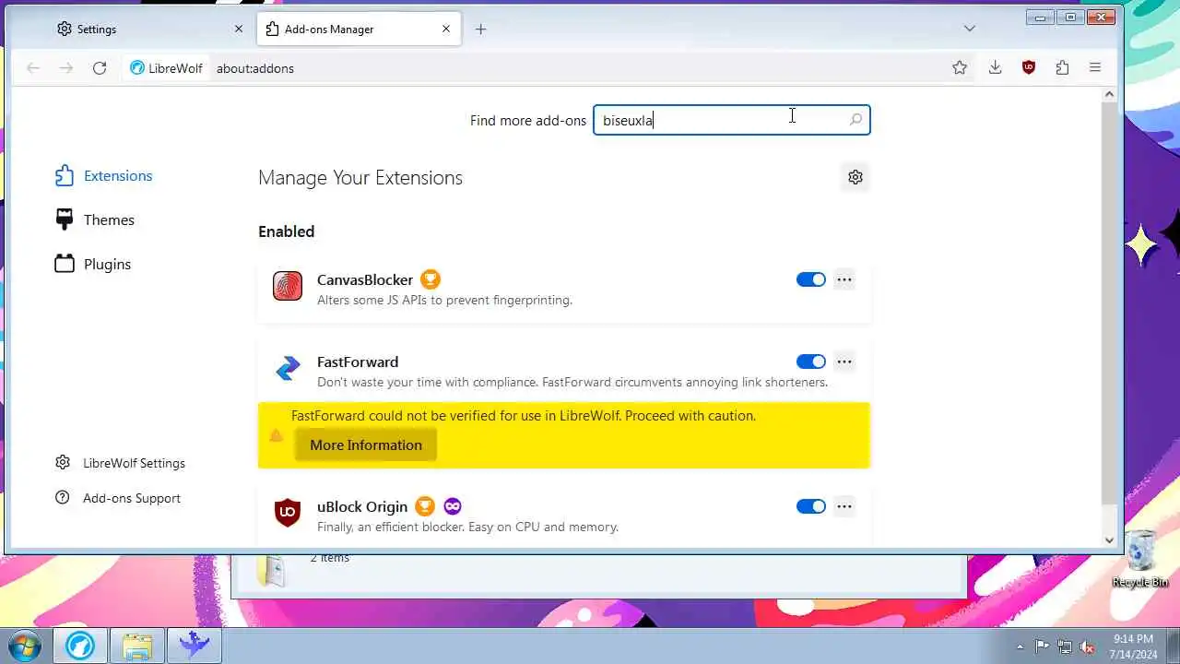The image size is (1180, 664).
Task: Click the scrollbar down arrow
Action: point(1109,540)
